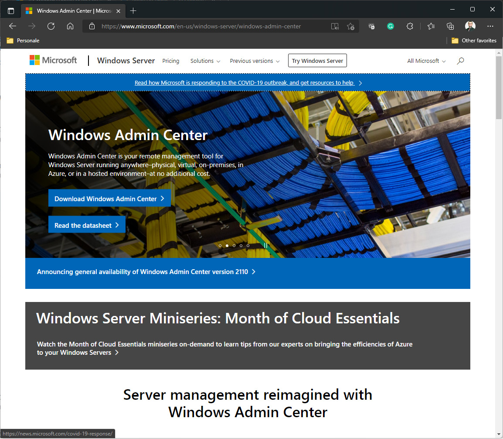Click the page vertical scrollbar thumb
Image resolution: width=503 pixels, height=439 pixels.
point(499,87)
